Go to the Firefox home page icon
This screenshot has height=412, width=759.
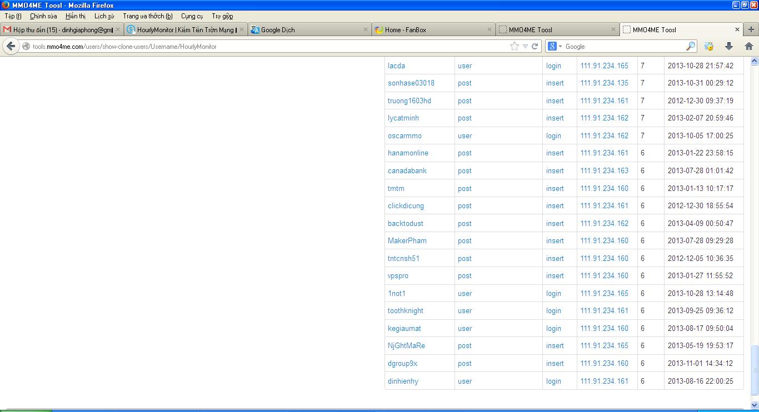749,47
